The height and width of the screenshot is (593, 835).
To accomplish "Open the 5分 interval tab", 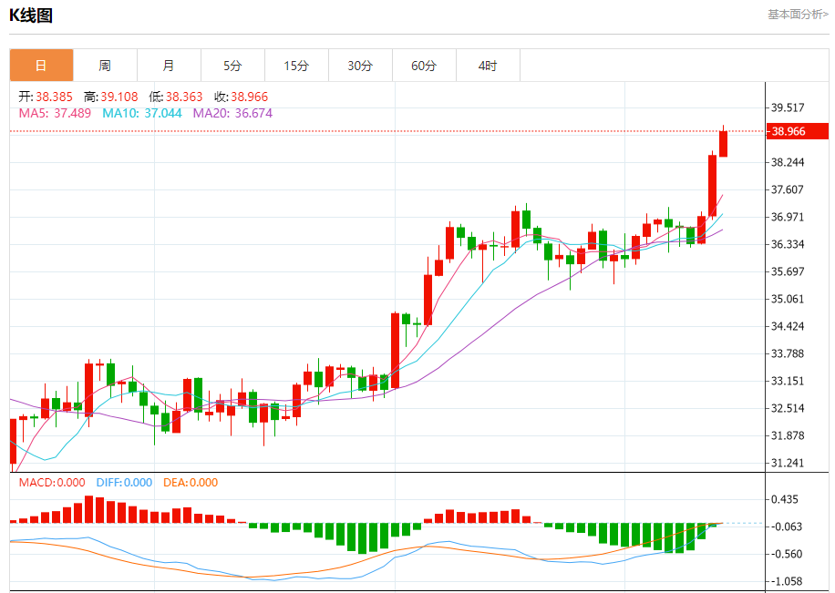I will pos(232,66).
